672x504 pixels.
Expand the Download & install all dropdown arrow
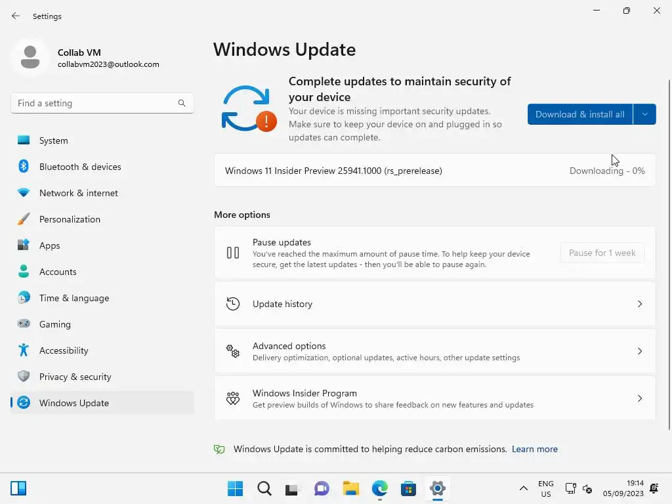pos(644,114)
